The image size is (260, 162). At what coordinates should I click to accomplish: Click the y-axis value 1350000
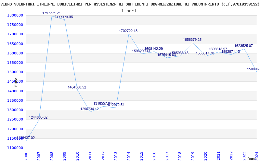[x=15, y=100]
